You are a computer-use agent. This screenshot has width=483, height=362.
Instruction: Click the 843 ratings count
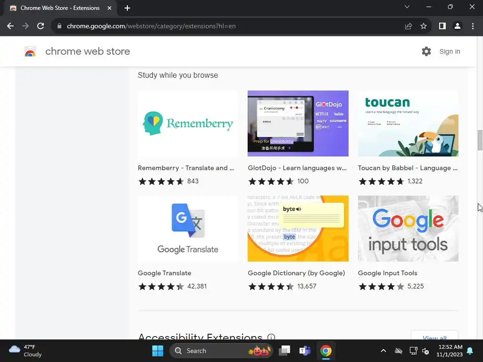click(193, 181)
